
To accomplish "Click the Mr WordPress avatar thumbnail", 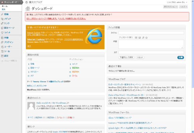I will [x=31, y=106].
